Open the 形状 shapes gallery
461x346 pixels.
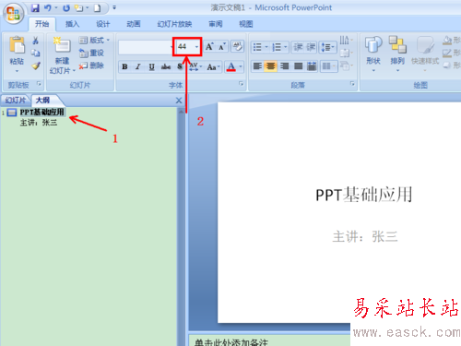pyautogui.click(x=373, y=53)
